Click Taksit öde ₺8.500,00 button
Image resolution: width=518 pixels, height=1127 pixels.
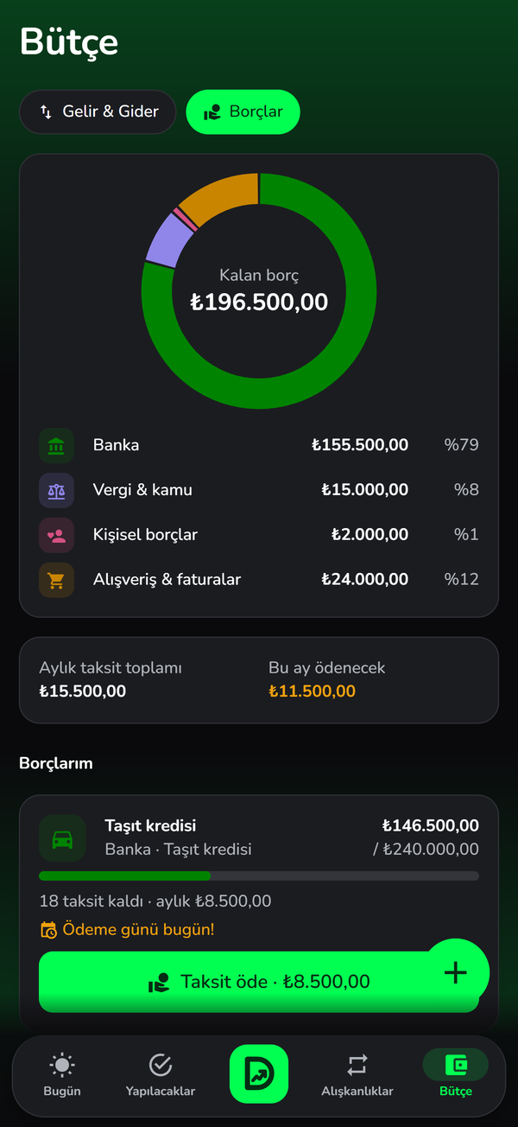(259, 982)
